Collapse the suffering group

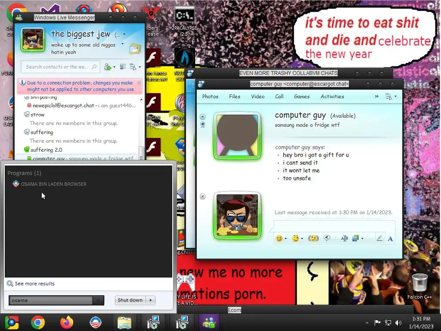pos(27,132)
